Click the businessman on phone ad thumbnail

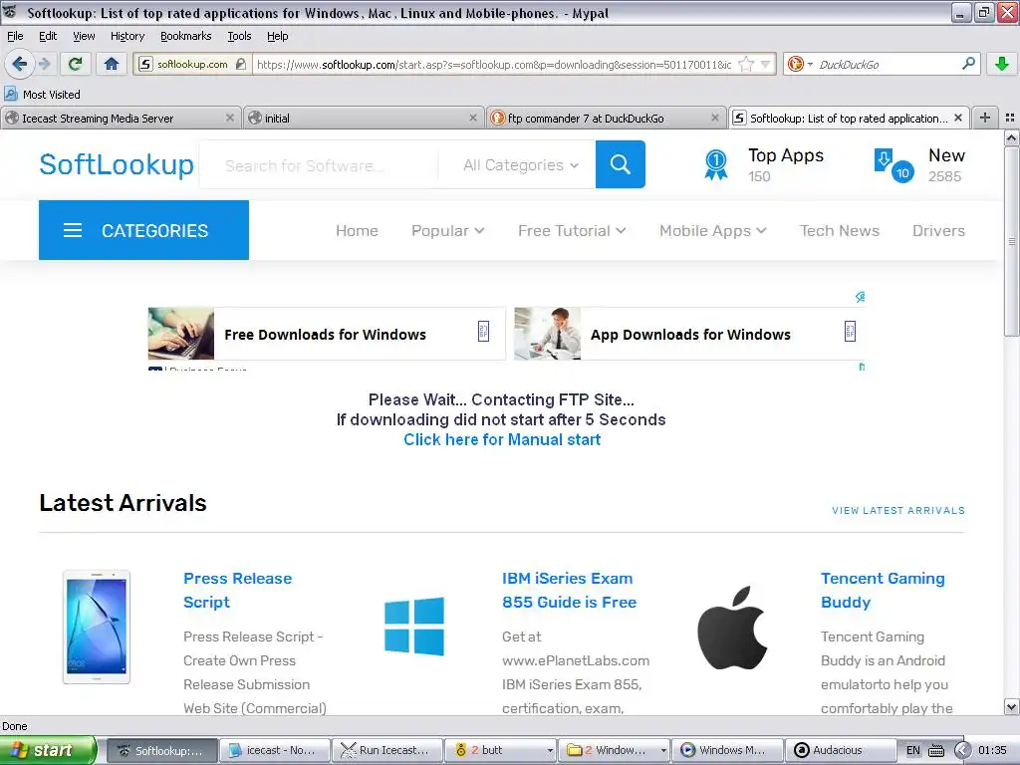click(547, 334)
